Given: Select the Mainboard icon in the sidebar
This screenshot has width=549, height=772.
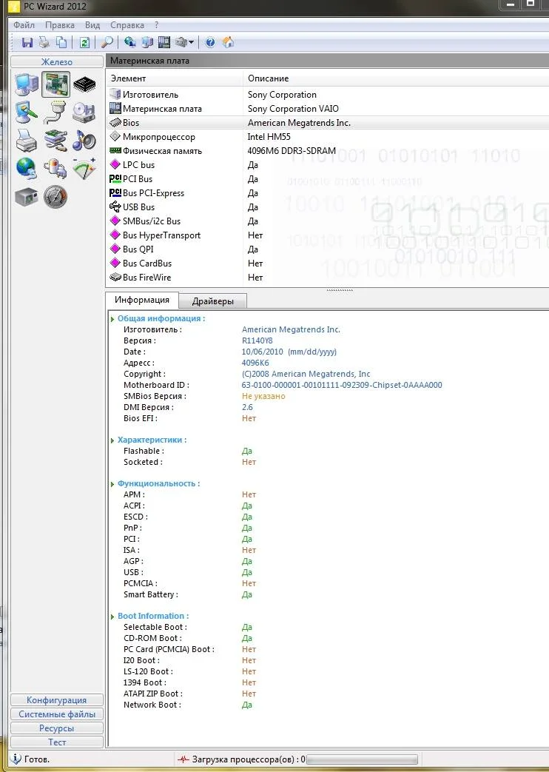Looking at the screenshot, I should tap(55, 84).
